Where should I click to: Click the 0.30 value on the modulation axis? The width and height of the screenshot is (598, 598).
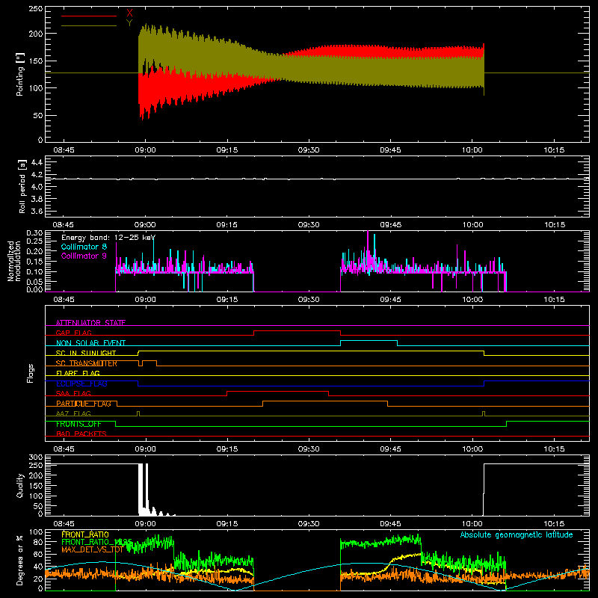[x=34, y=233]
